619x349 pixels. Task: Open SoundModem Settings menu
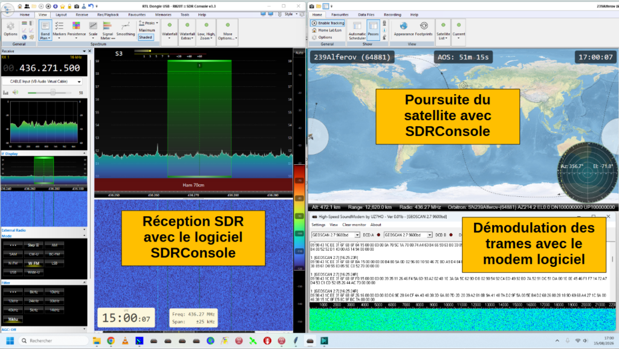[x=318, y=225]
